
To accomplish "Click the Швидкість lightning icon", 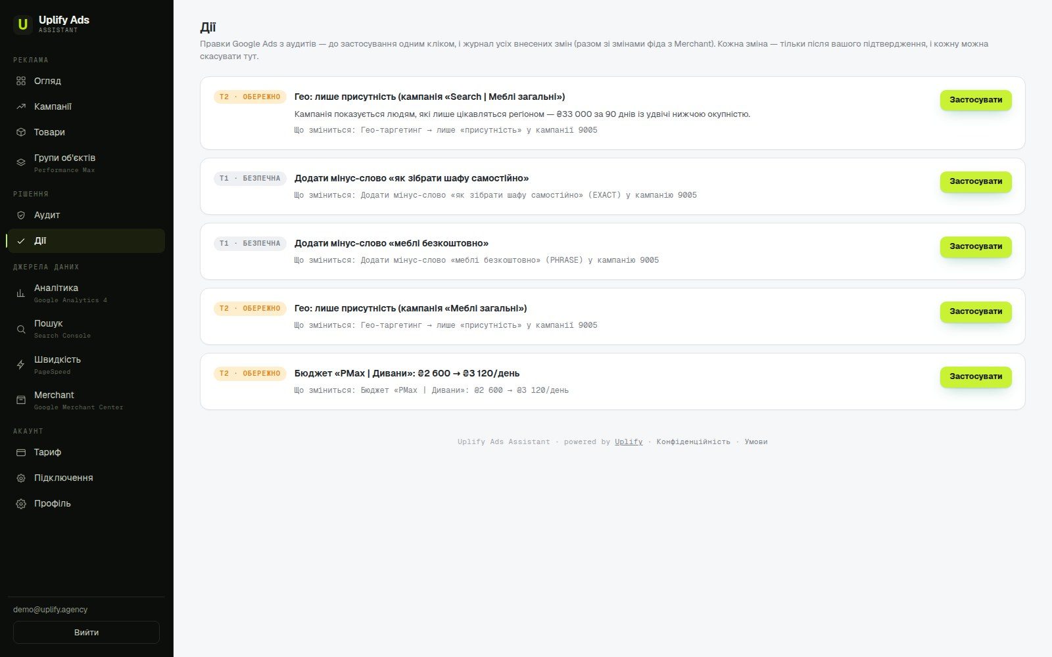I will 21,365.
